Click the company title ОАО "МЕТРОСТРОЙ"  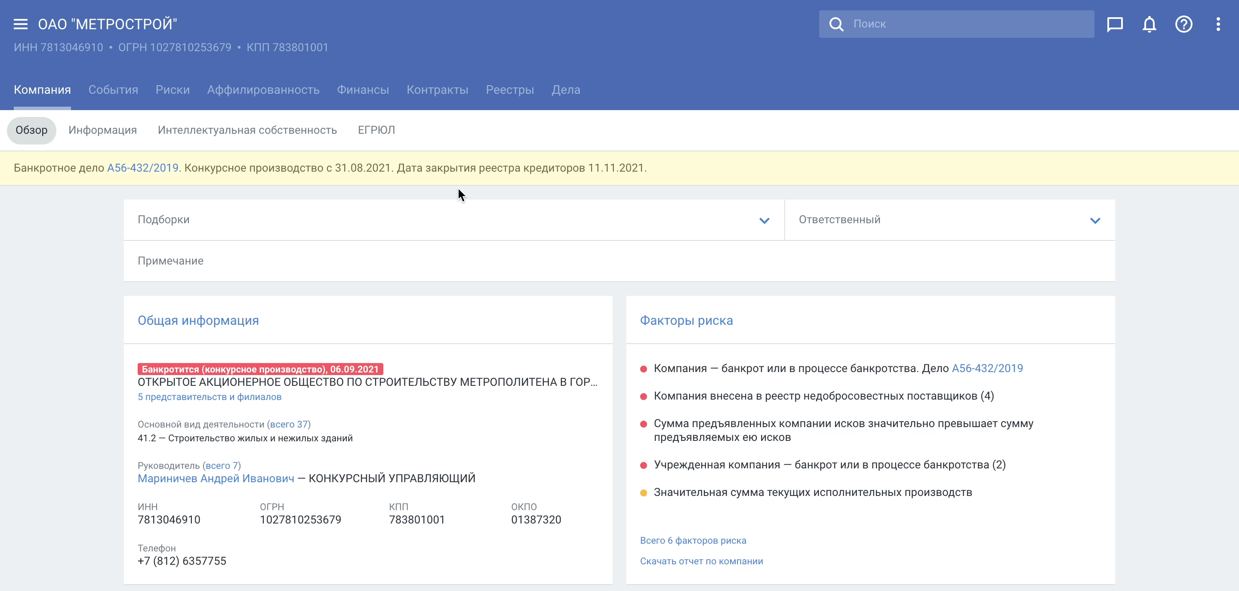click(x=108, y=24)
